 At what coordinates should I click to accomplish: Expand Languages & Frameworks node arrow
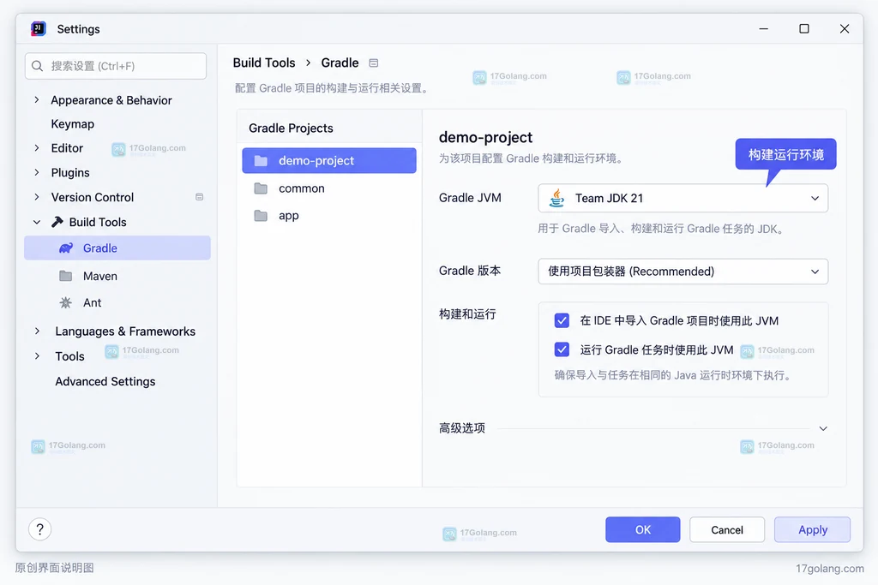36,331
